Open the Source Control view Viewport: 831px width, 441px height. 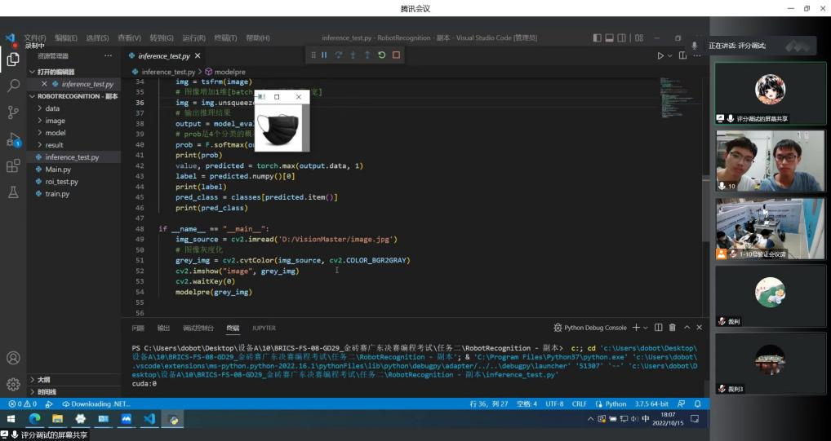13,112
